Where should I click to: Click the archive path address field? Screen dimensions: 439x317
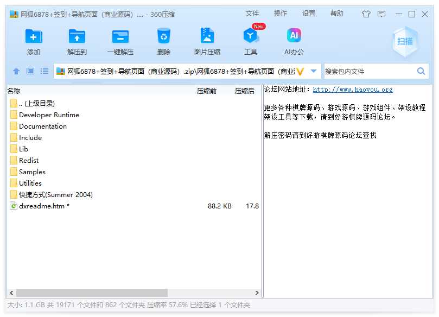[x=181, y=72]
